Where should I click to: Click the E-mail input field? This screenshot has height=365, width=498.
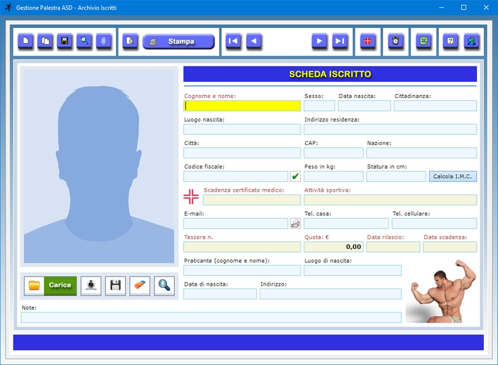235,223
